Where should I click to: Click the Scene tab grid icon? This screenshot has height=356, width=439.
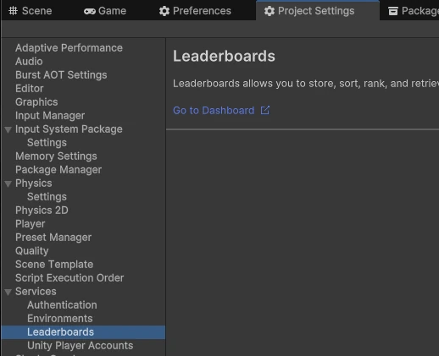[x=13, y=11]
